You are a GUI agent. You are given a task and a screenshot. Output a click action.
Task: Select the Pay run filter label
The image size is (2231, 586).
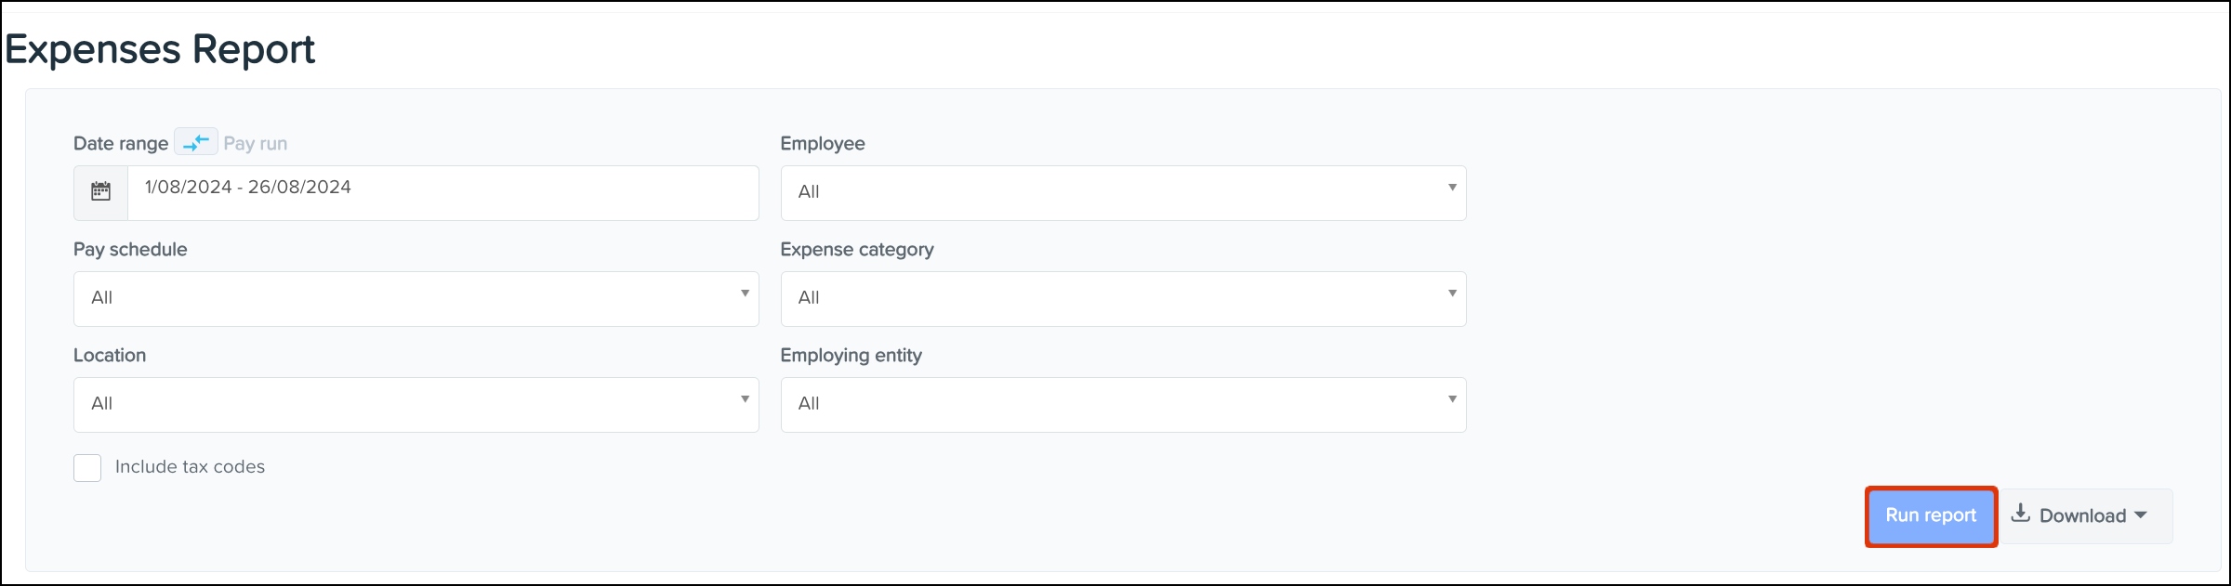pyautogui.click(x=256, y=143)
